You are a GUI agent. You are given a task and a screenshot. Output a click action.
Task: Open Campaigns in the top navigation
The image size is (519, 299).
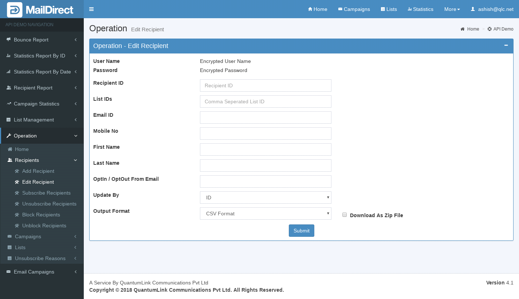[x=354, y=9]
